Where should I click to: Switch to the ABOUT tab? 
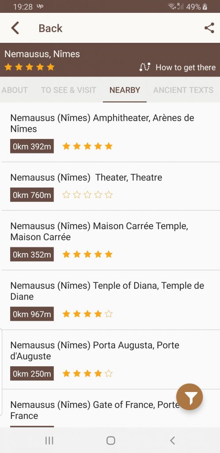point(15,90)
